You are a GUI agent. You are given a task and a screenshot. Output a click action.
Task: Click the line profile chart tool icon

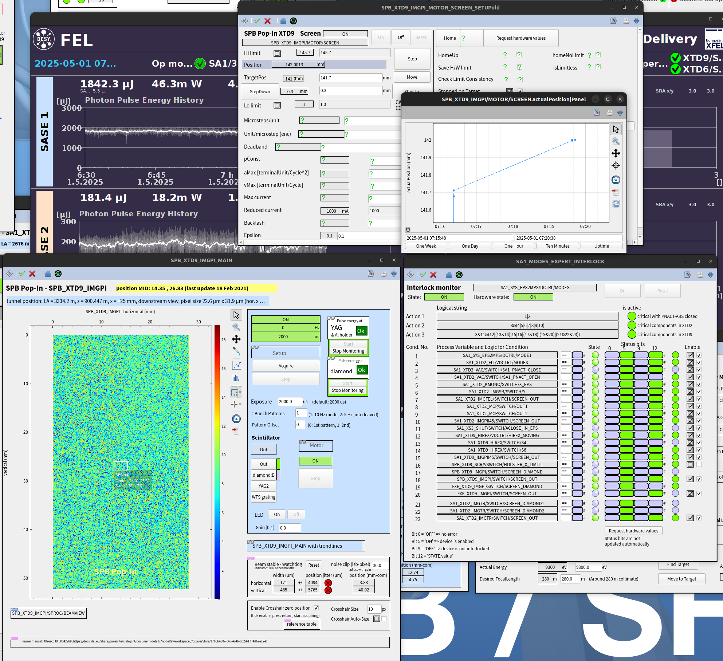coord(236,365)
